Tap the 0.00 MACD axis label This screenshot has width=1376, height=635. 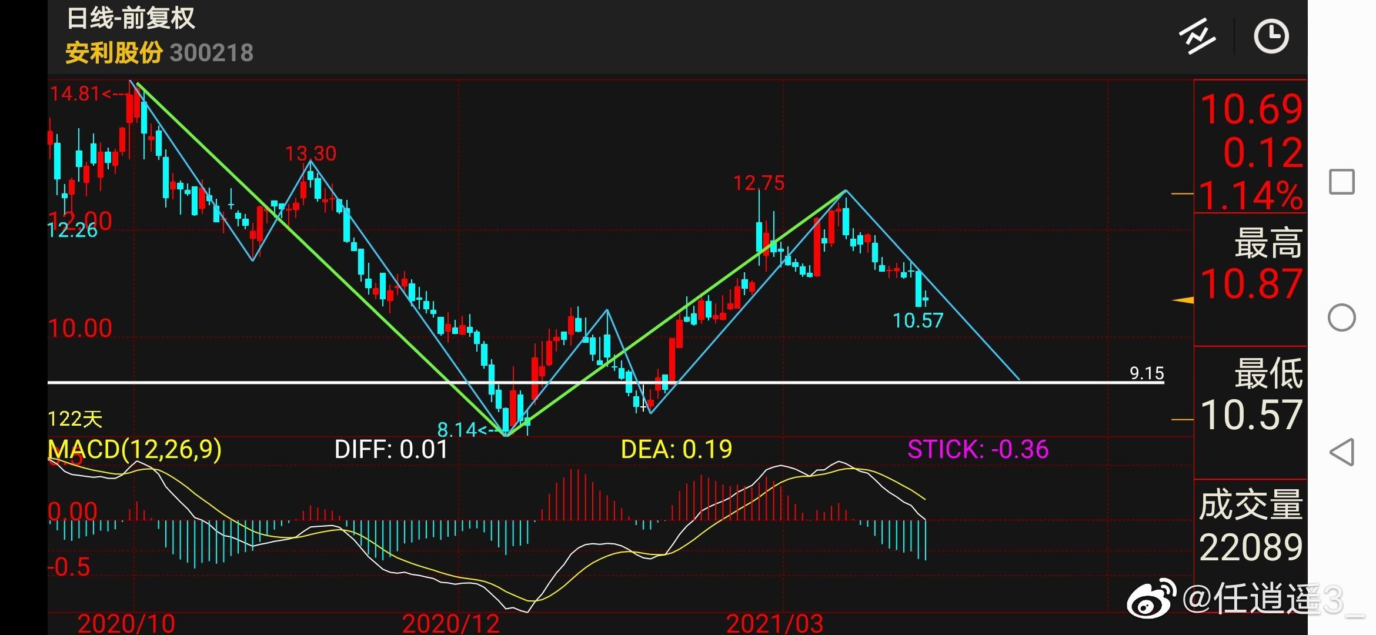tap(73, 512)
